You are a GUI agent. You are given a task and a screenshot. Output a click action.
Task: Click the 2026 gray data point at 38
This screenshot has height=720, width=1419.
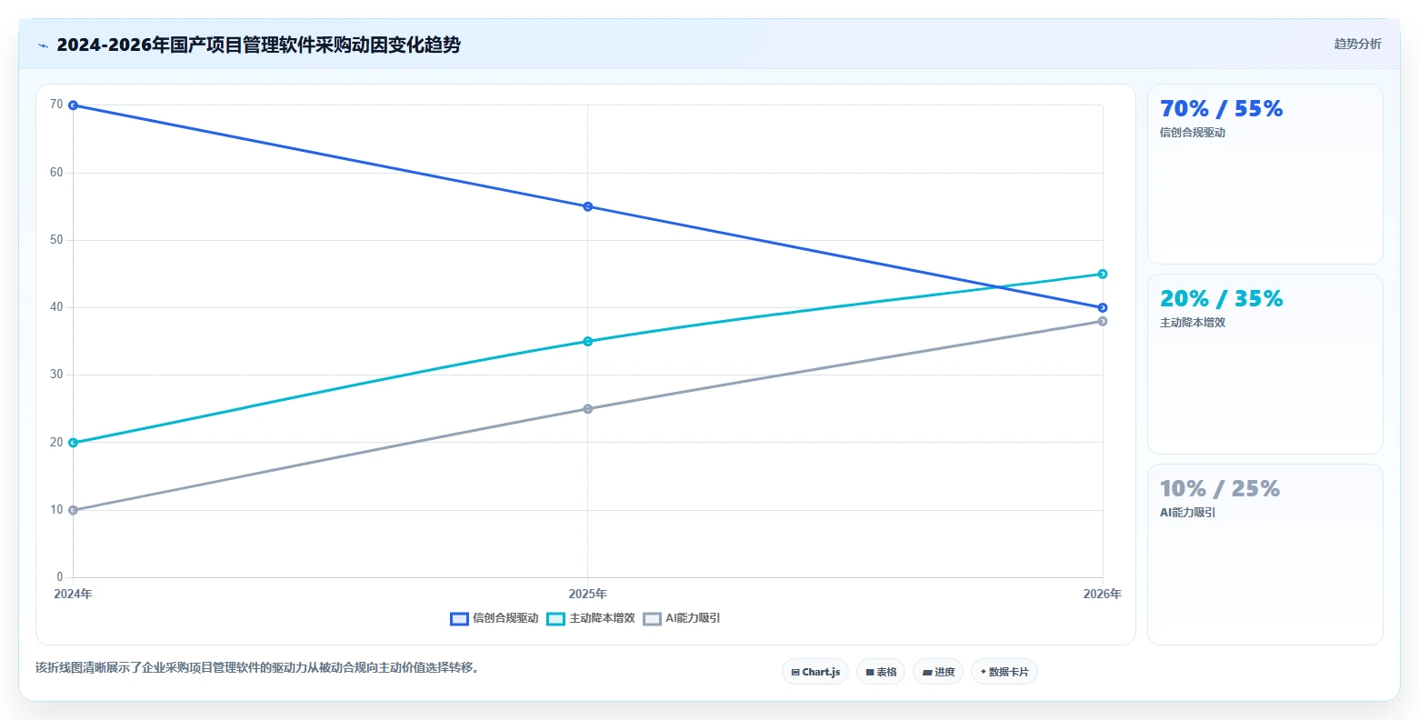click(1103, 321)
